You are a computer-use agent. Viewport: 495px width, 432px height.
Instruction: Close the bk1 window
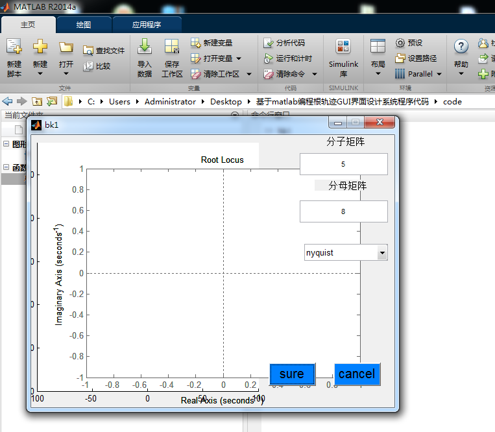click(x=380, y=122)
